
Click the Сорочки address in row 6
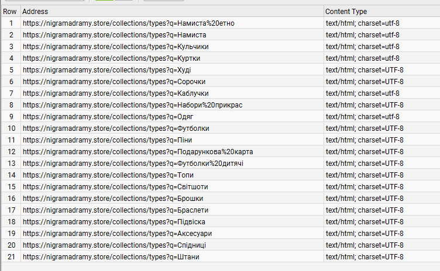(114, 82)
